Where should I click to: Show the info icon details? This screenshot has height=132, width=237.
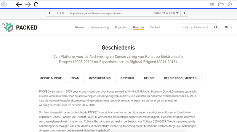(x=230, y=4)
